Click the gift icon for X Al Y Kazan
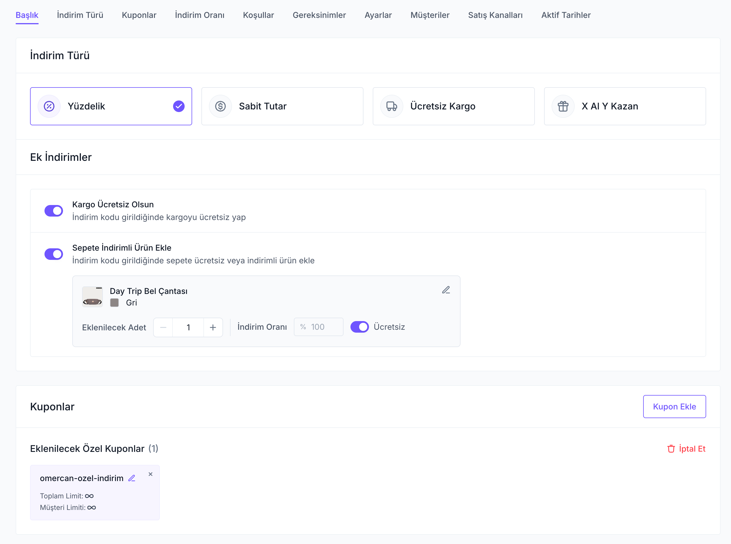The image size is (731, 544). [563, 106]
